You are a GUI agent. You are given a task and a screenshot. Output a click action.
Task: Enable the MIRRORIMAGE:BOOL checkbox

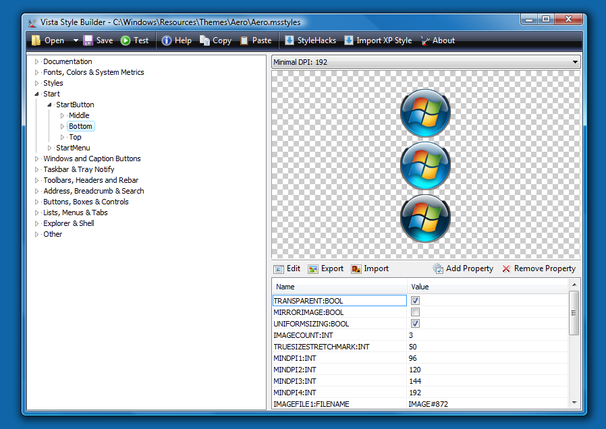pos(416,312)
